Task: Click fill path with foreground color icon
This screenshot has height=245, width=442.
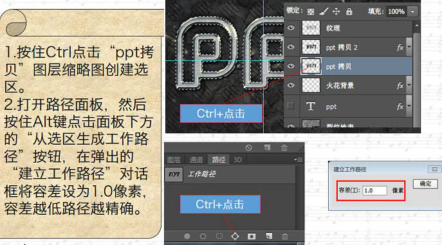Action: click(x=187, y=236)
